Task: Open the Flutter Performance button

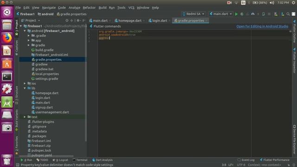Action: coord(275,160)
